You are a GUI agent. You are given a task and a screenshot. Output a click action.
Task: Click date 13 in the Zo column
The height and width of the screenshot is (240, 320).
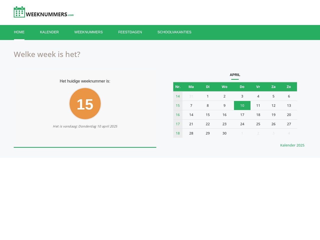pos(289,105)
